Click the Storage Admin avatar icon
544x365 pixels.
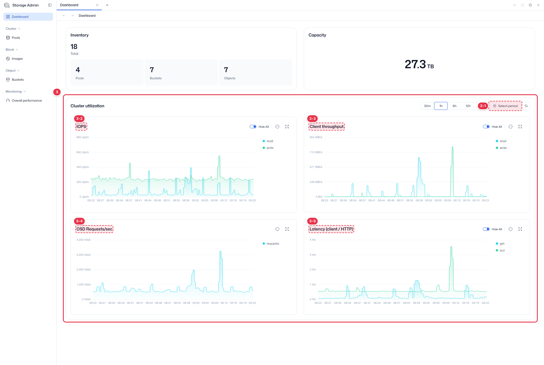click(7, 5)
